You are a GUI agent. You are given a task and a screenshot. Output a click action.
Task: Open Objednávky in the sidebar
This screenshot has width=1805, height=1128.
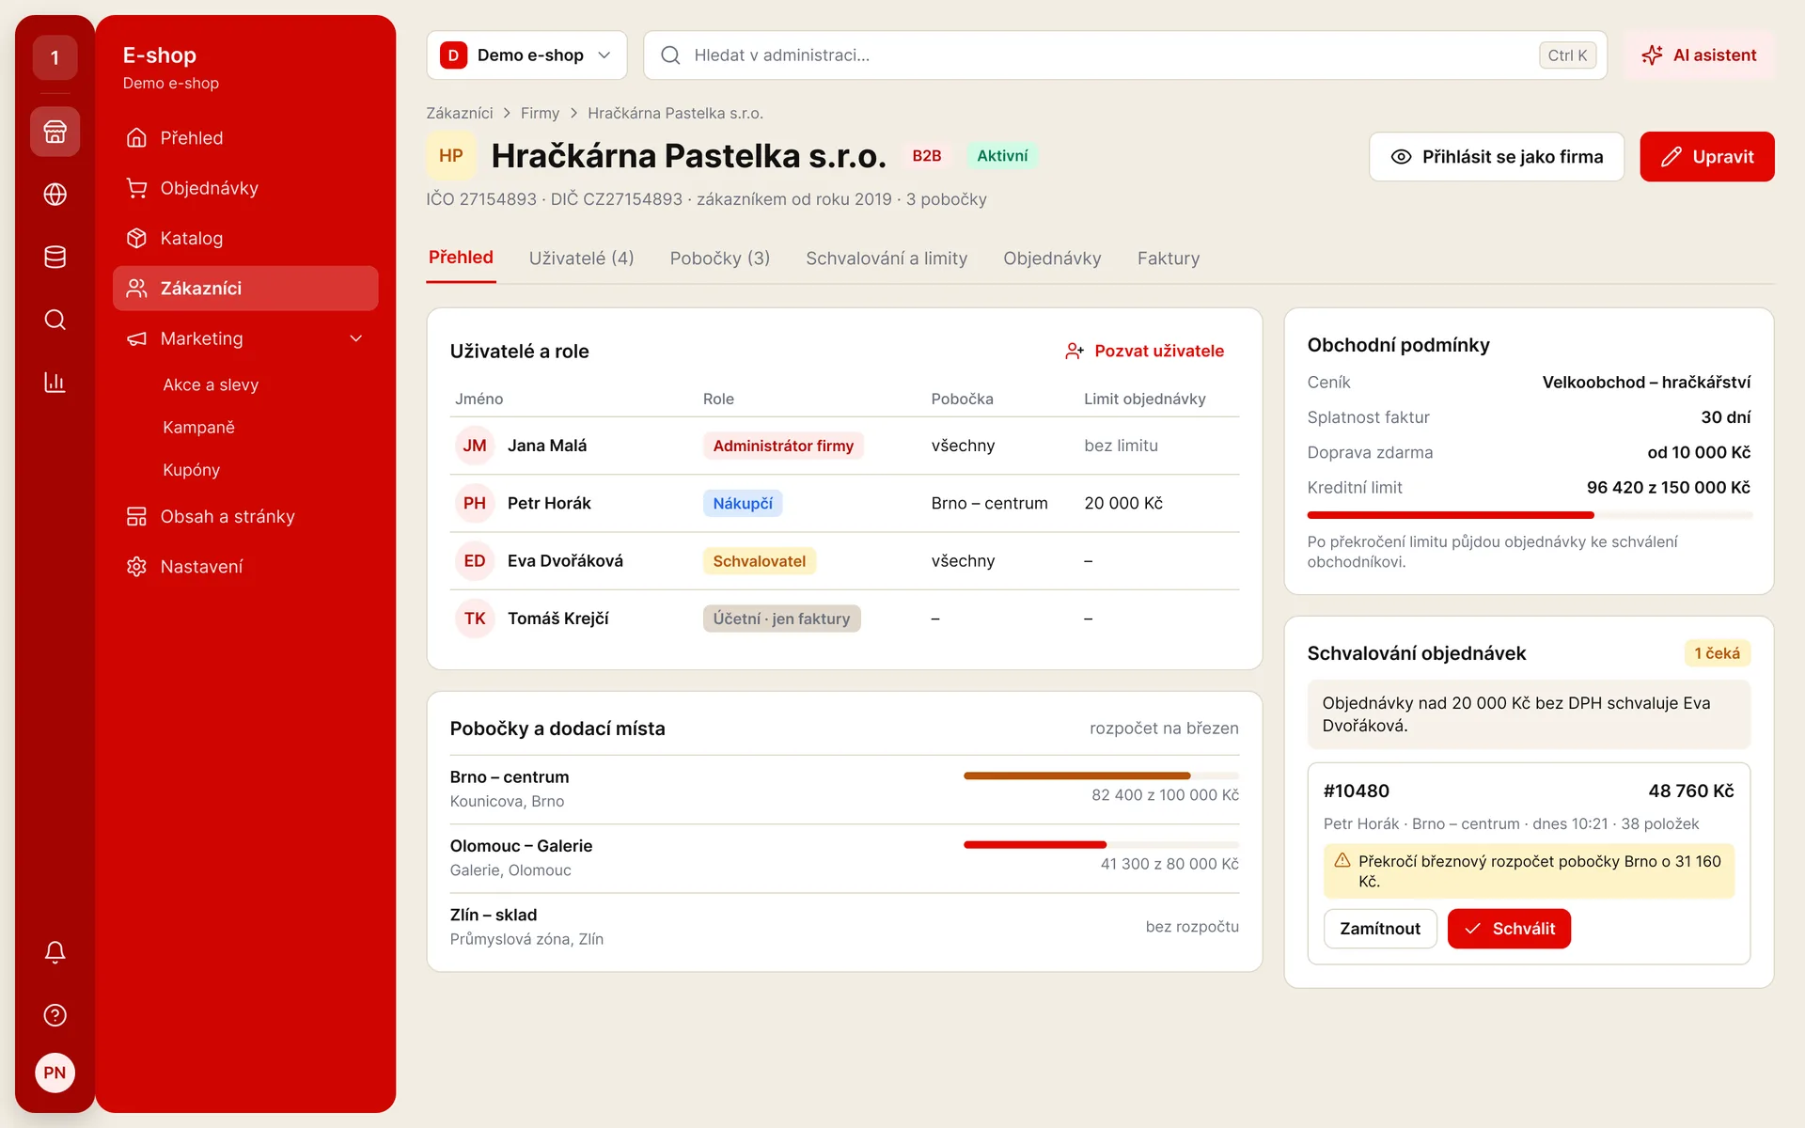[245, 188]
